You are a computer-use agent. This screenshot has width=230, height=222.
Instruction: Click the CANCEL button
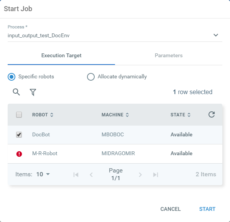(171, 209)
